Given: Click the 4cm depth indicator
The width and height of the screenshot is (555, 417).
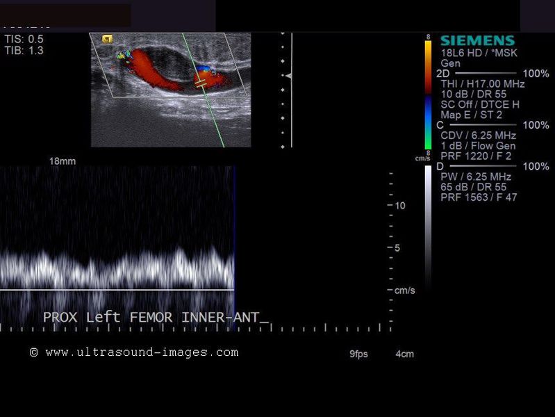Looking at the screenshot, I should click(404, 354).
